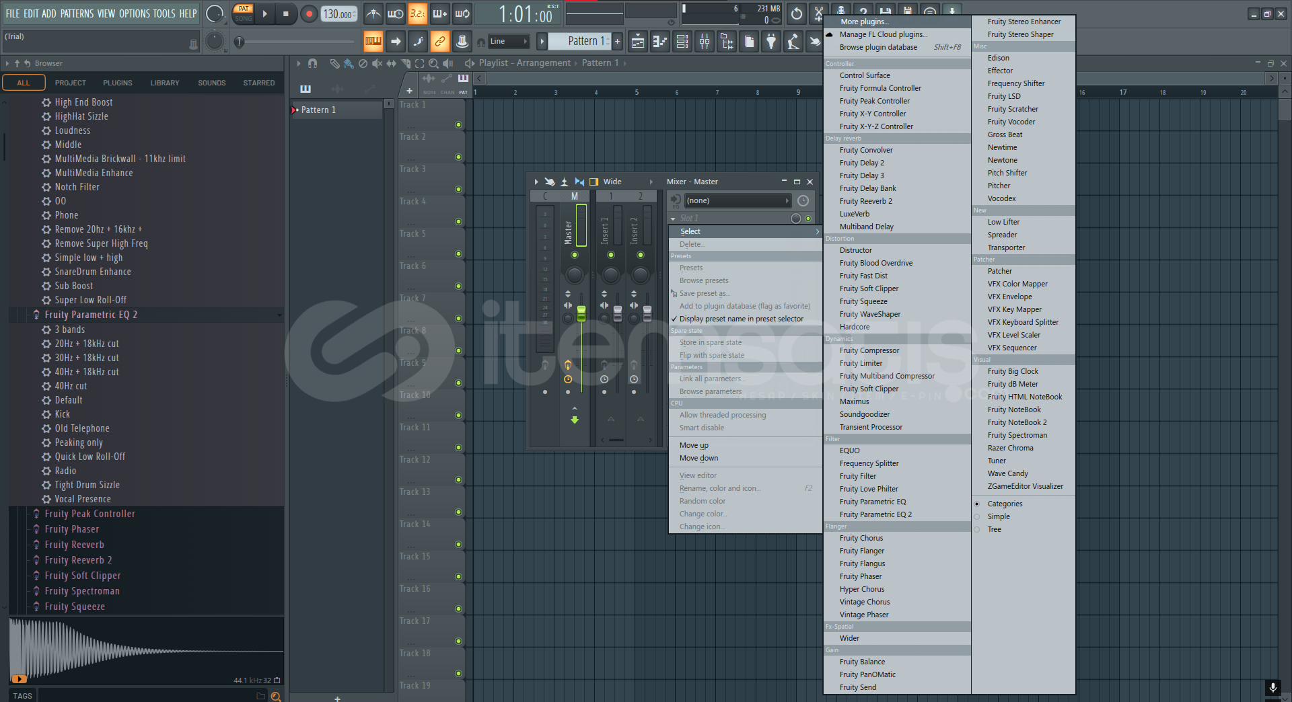Click the undo history circular arrow icon
Image resolution: width=1292 pixels, height=702 pixels.
coord(796,13)
